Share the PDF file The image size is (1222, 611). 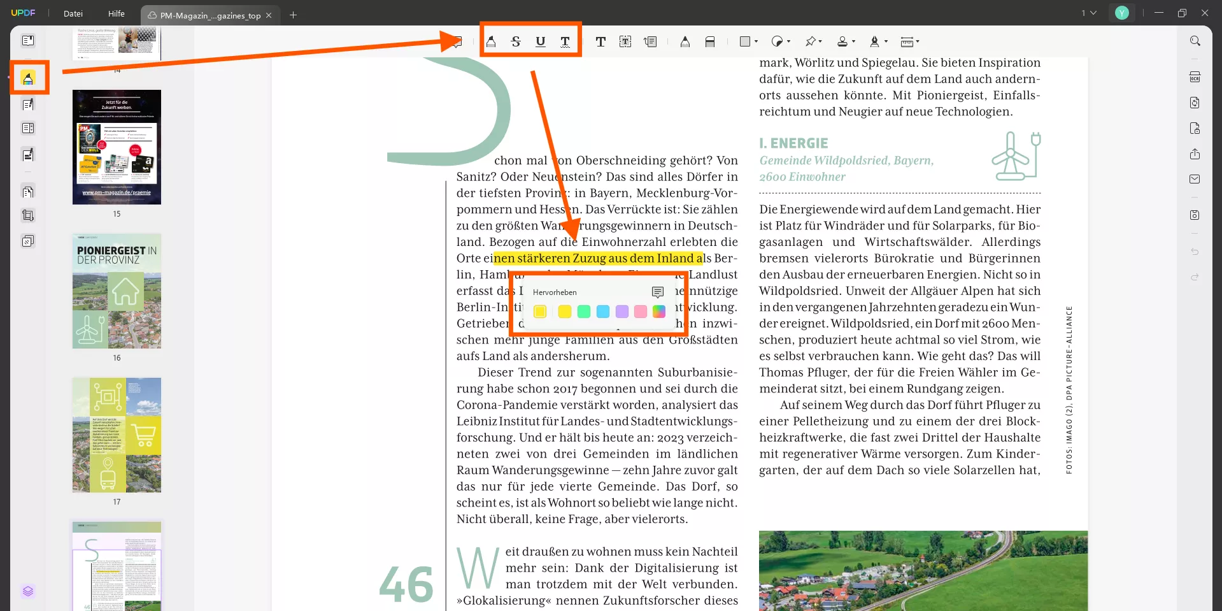[x=1195, y=154]
